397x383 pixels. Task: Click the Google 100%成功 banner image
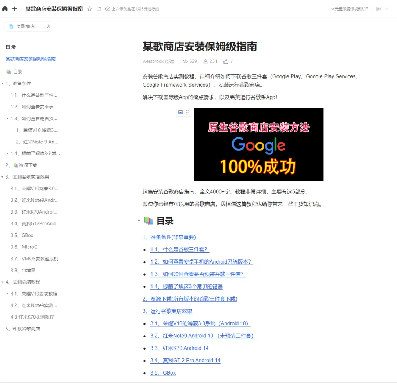[258, 144]
